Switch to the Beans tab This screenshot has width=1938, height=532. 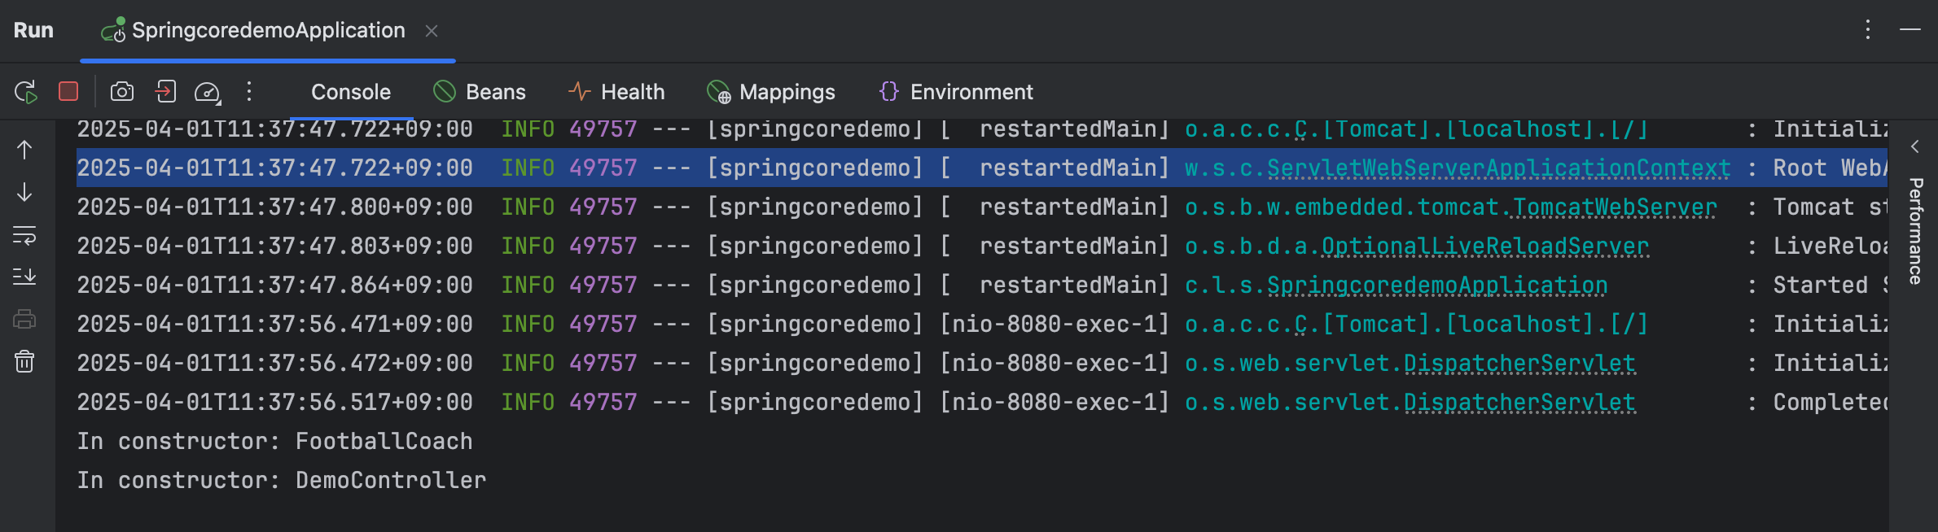(x=480, y=92)
